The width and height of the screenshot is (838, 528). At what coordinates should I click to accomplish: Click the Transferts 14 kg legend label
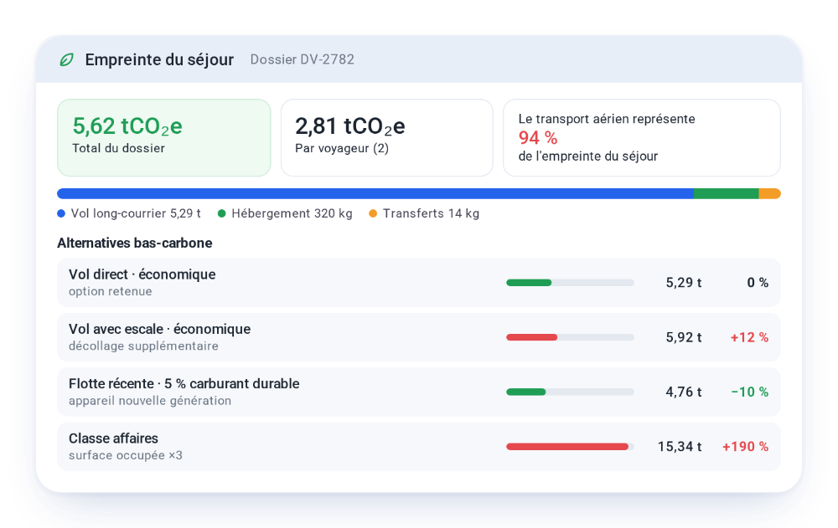coord(431,213)
